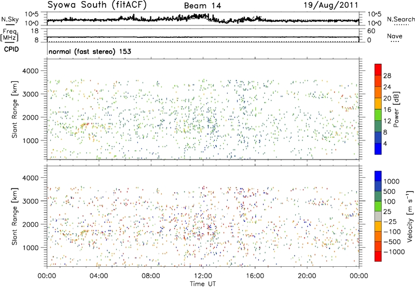Click the power panel 'Slant Range [km]' label
The image size is (415, 287).
point(15,109)
